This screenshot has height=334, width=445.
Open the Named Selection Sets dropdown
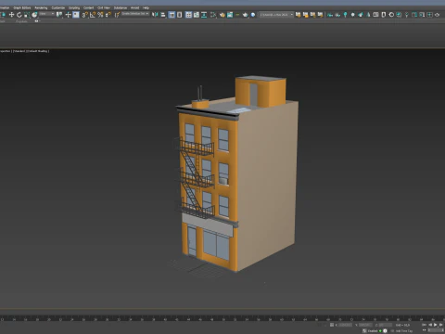pos(135,14)
